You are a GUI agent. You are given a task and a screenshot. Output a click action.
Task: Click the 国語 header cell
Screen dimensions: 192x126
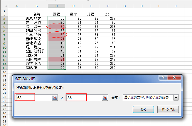[x=56, y=14]
